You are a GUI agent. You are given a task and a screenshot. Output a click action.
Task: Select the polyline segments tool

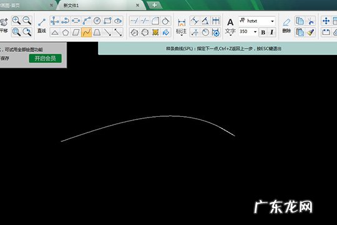coord(86,21)
